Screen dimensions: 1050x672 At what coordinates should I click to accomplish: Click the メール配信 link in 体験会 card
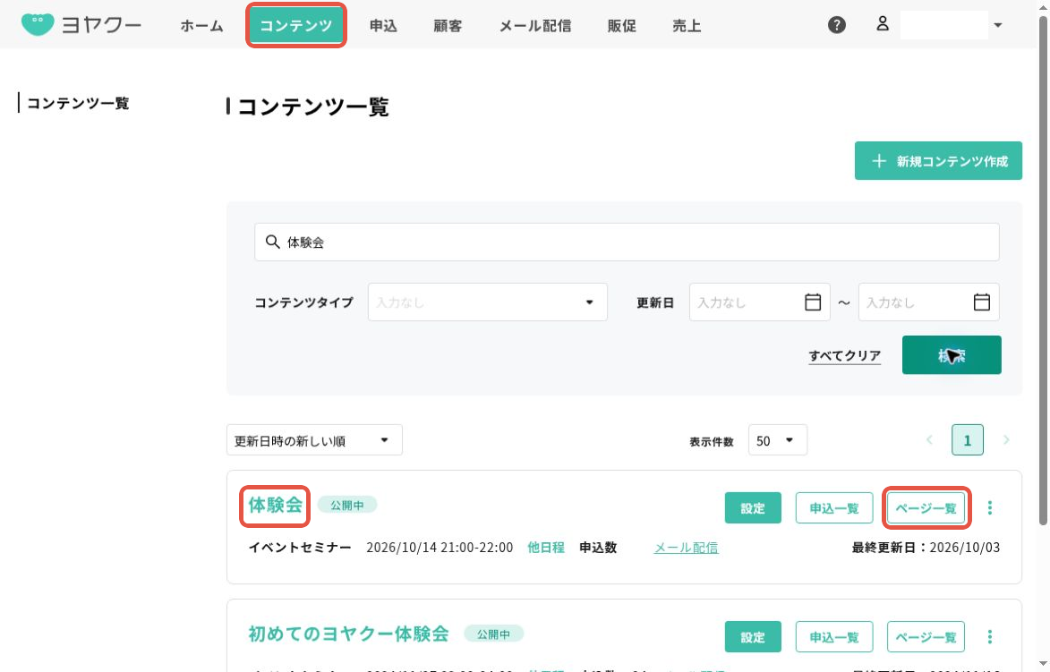coord(686,548)
